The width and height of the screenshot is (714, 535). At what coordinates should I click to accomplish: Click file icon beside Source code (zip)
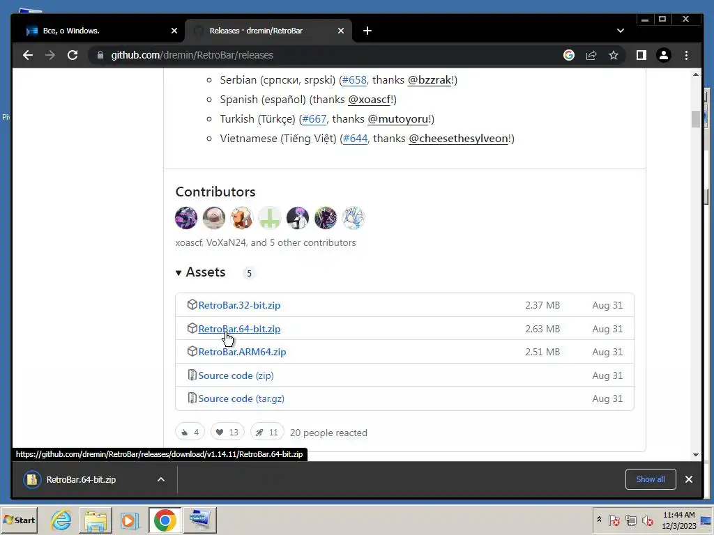[192, 375]
